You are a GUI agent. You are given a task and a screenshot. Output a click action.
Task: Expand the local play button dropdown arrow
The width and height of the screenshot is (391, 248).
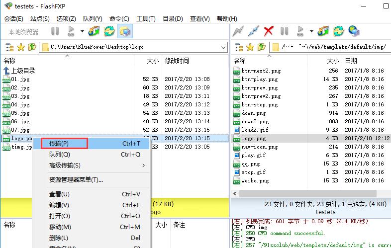coord(82,31)
